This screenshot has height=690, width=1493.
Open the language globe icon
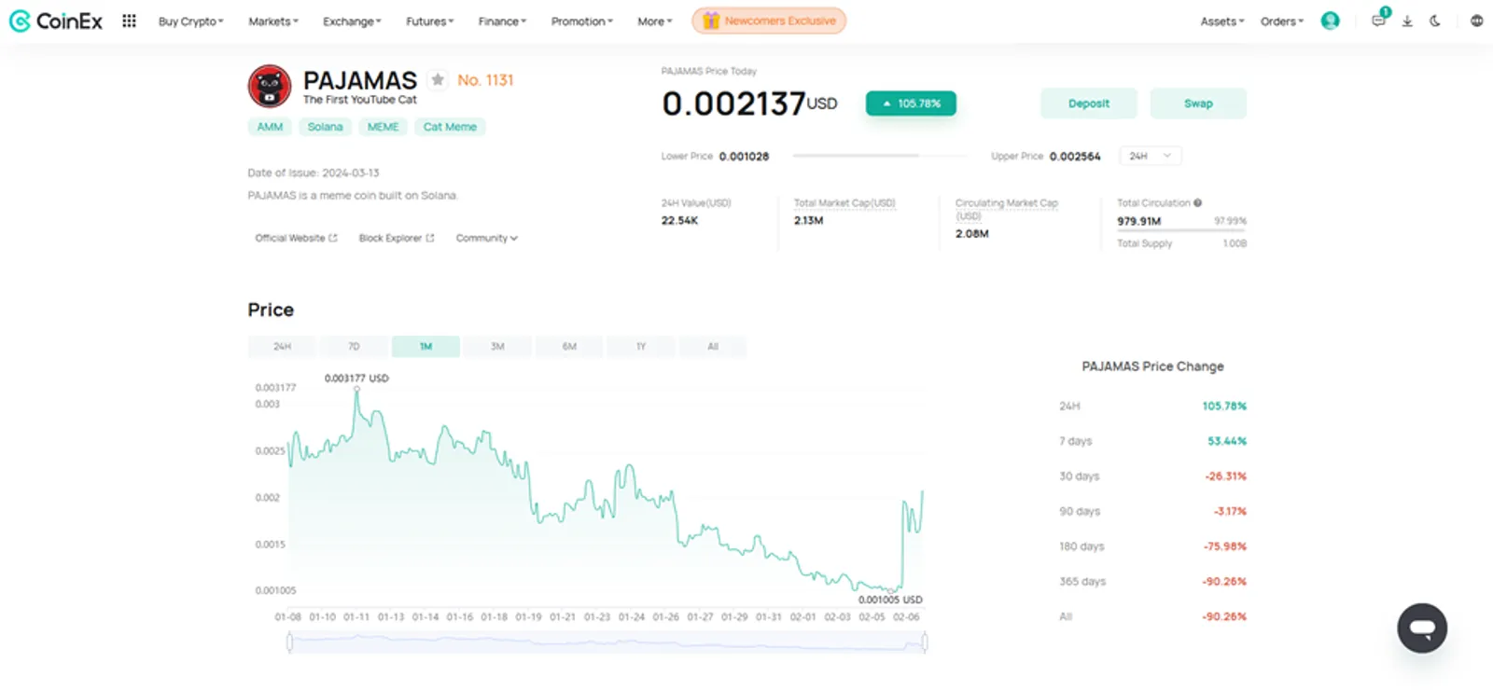[1476, 21]
